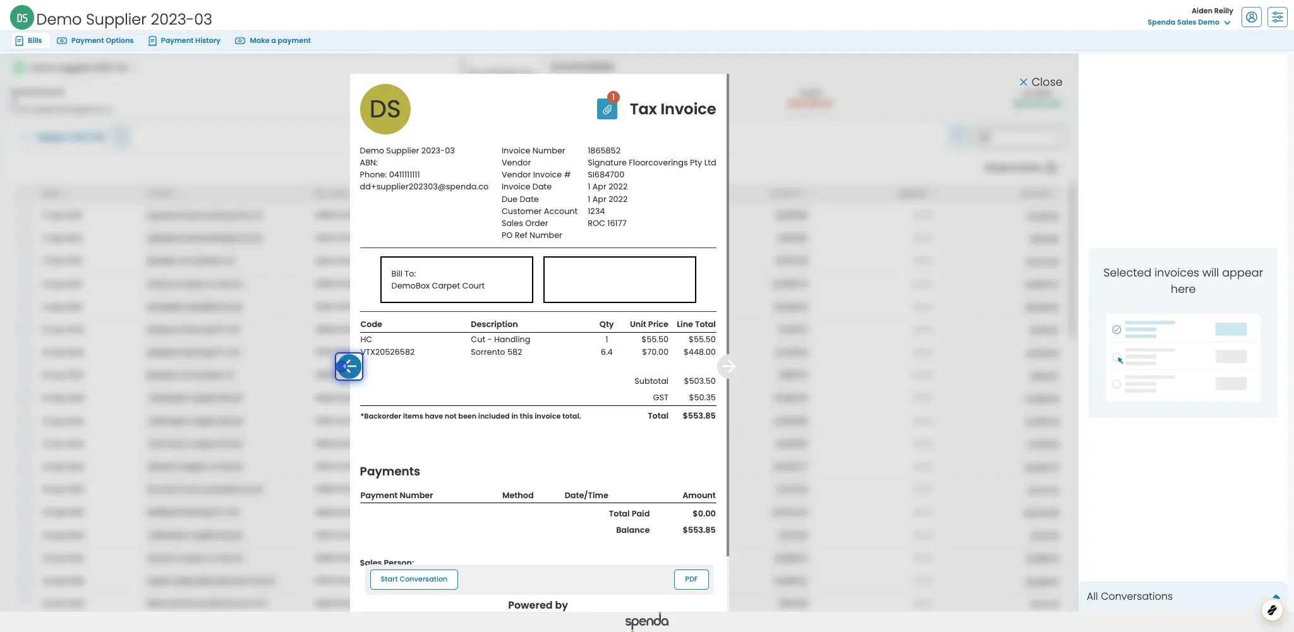
Task: Click the sales order ROC 16177
Action: tap(607, 223)
